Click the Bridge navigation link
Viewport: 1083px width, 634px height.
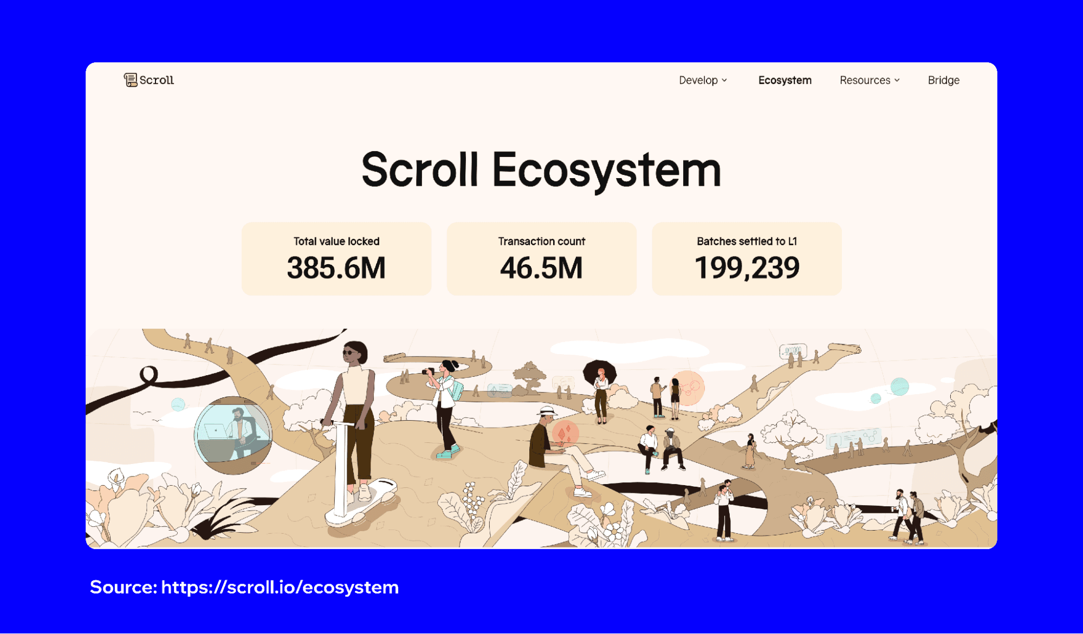click(943, 80)
